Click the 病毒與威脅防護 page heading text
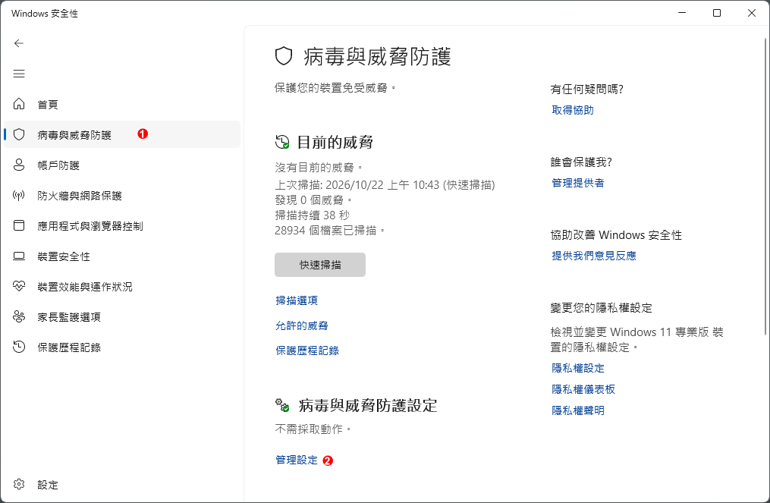This screenshot has width=770, height=503. click(x=377, y=56)
